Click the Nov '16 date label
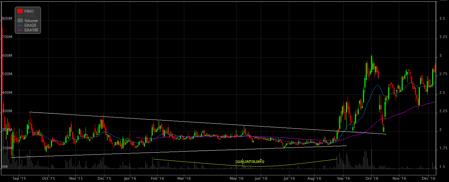Viewport: 449px width, 182px height. click(399, 179)
